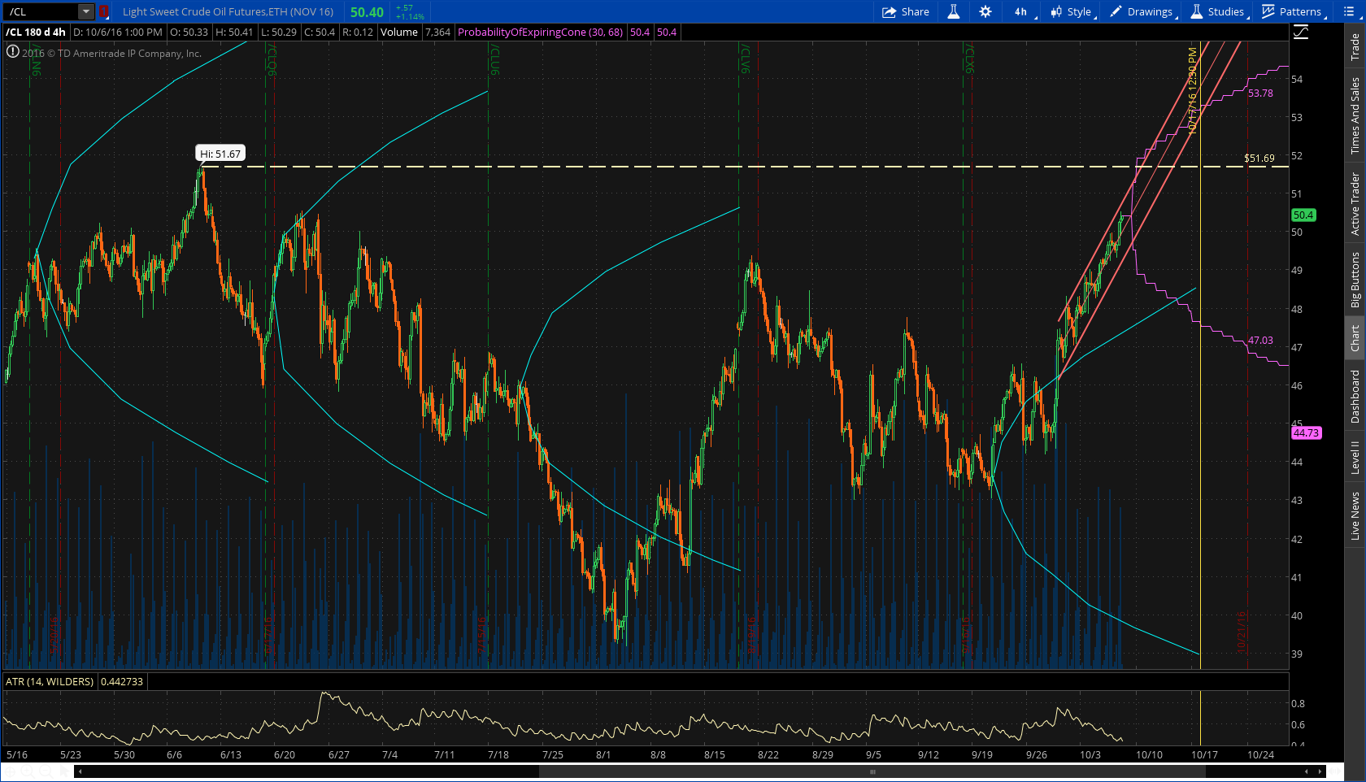Click the 50.4 green price axis tag
Image resolution: width=1366 pixels, height=782 pixels.
coord(1303,215)
